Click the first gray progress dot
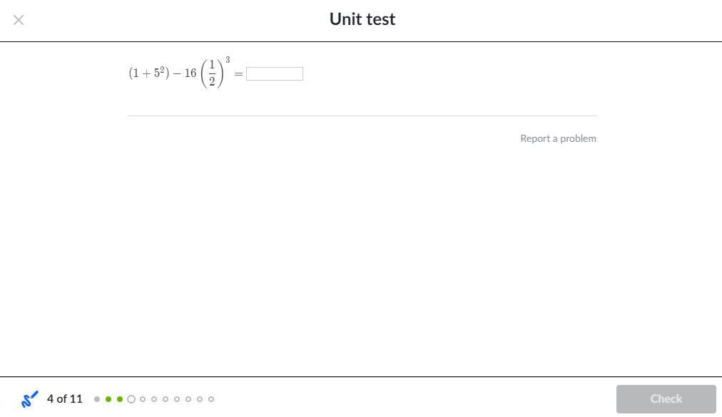This screenshot has width=722, height=417. tap(97, 399)
